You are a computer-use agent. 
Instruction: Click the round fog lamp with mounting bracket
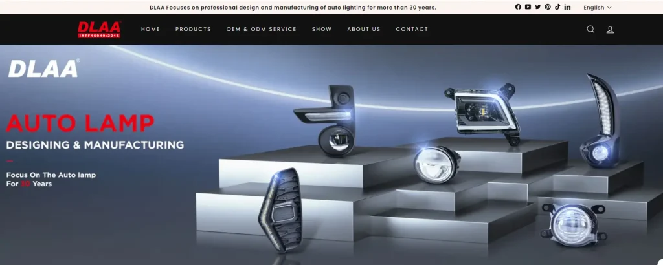(x=574, y=224)
